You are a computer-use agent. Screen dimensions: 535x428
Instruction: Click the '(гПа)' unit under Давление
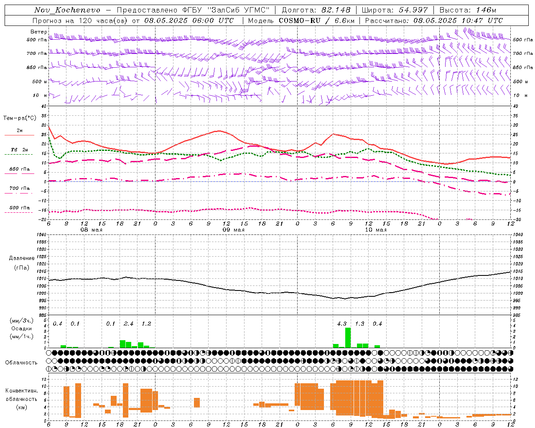click(21, 268)
